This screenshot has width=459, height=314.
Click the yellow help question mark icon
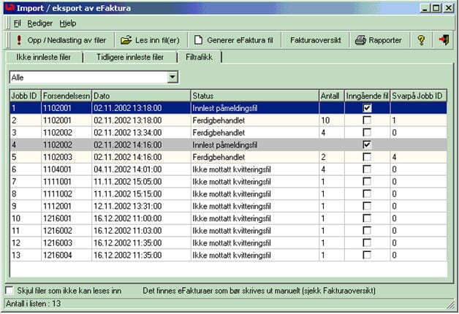(421, 40)
